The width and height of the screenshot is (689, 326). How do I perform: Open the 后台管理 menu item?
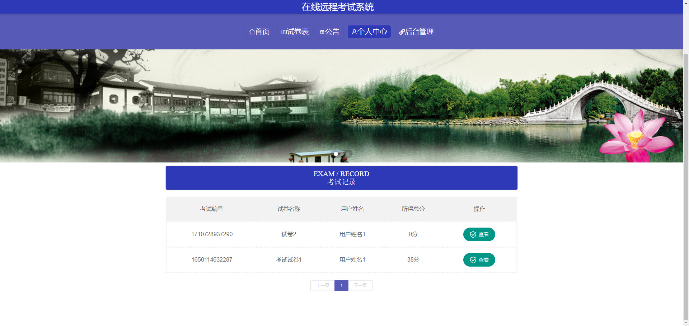pos(417,31)
